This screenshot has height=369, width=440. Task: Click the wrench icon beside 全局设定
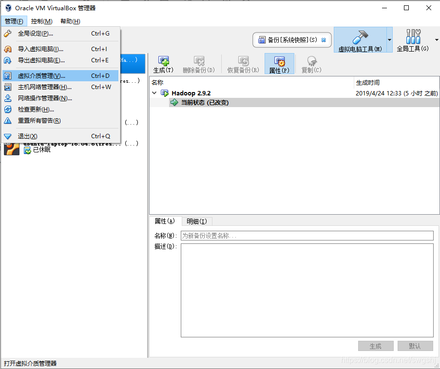pos(8,34)
